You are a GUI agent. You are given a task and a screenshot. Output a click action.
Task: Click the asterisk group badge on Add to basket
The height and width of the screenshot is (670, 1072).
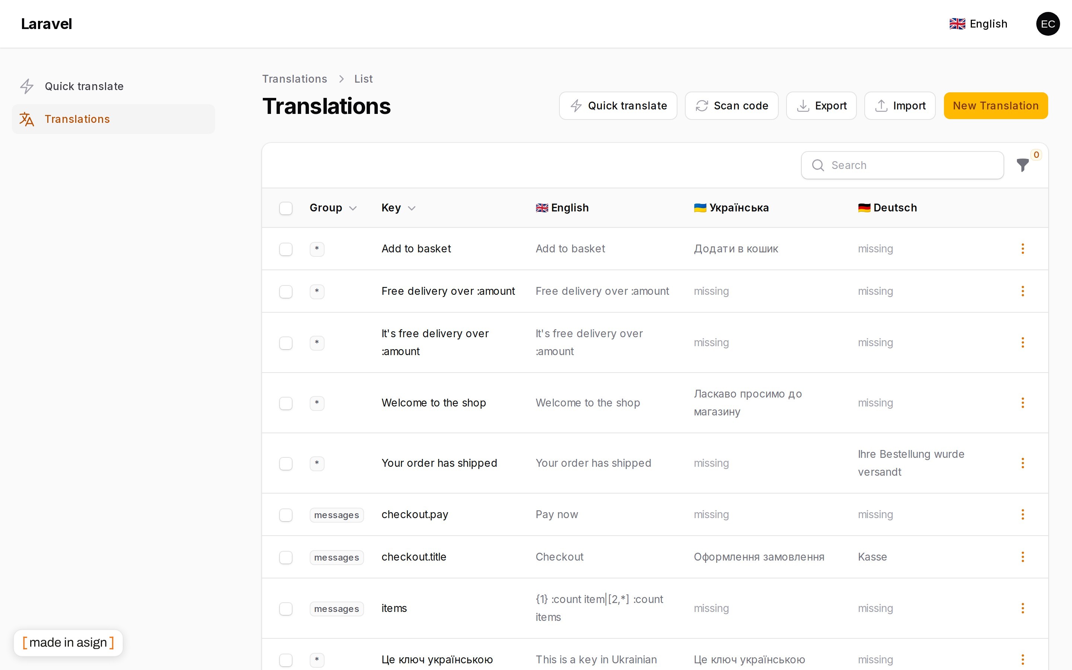click(x=317, y=249)
